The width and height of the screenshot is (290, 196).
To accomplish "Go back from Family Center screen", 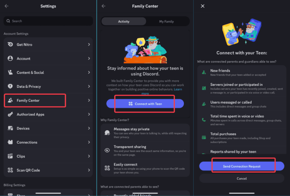I will pyautogui.click(x=103, y=6).
